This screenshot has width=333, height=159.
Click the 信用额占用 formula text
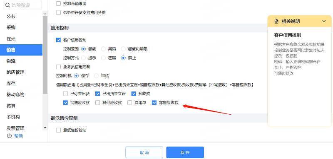pos(155,85)
